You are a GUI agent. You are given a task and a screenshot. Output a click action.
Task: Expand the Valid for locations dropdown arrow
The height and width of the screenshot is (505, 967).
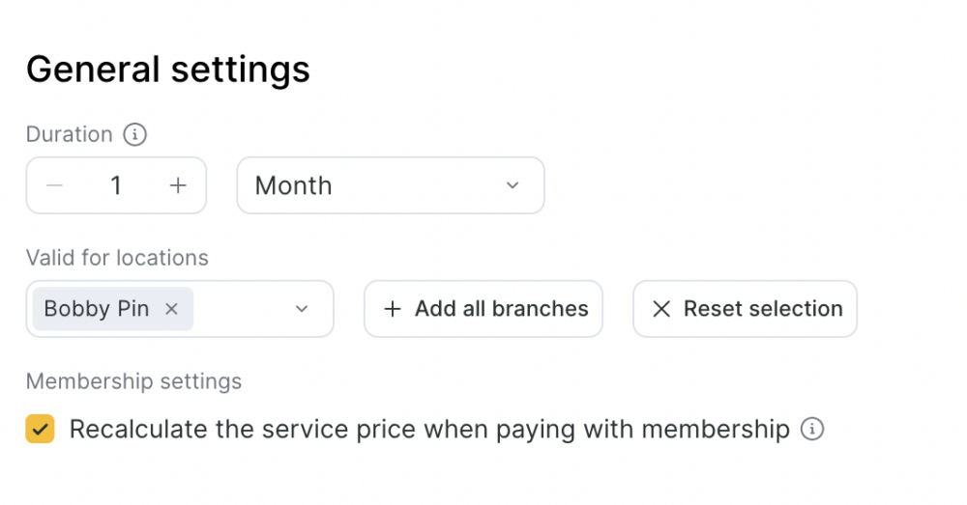tap(302, 309)
